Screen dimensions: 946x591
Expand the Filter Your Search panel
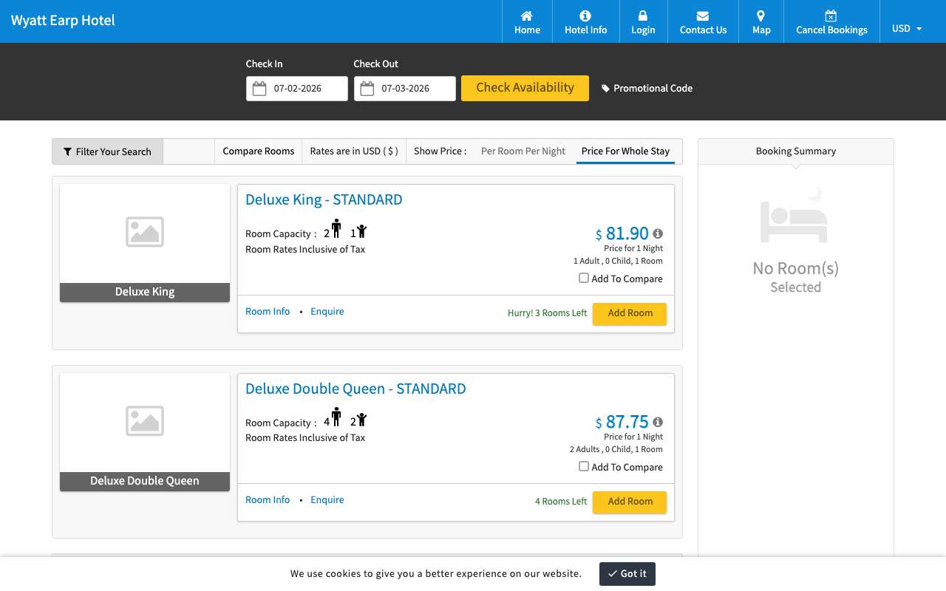pyautogui.click(x=107, y=151)
